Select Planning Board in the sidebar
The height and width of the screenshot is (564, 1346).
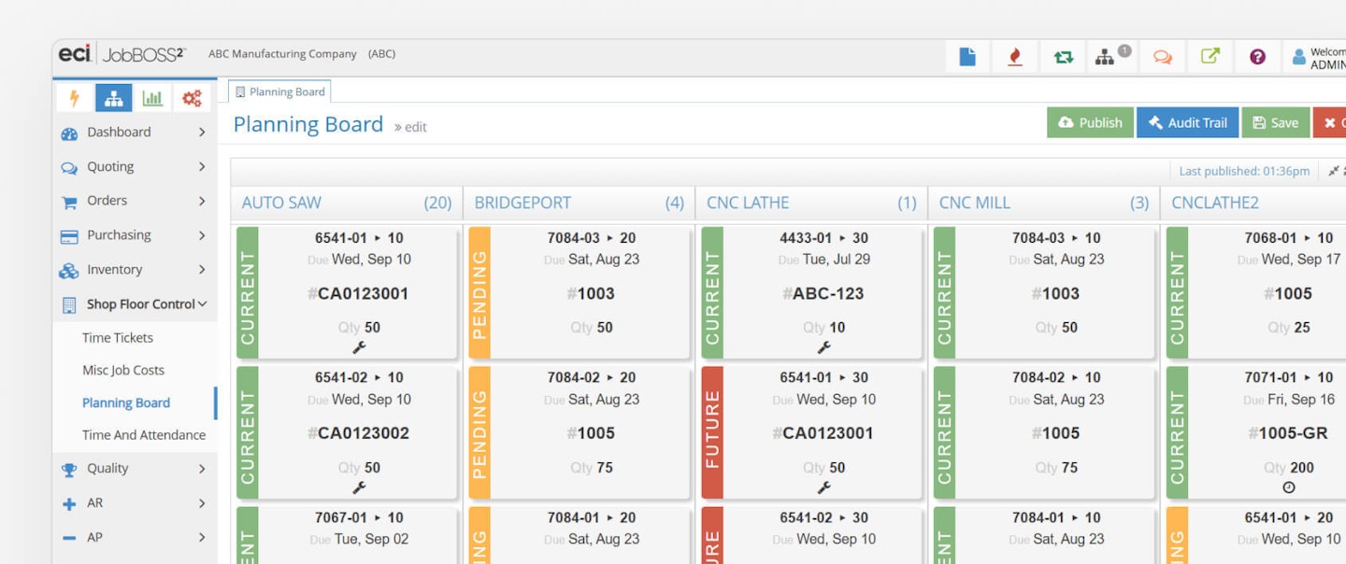(x=126, y=403)
